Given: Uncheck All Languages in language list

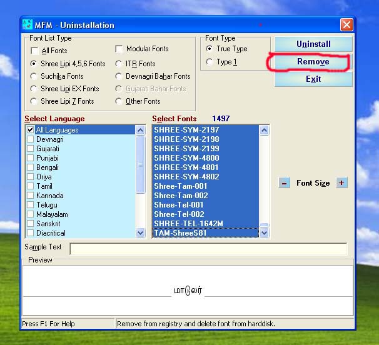Looking at the screenshot, I should pyautogui.click(x=30, y=130).
